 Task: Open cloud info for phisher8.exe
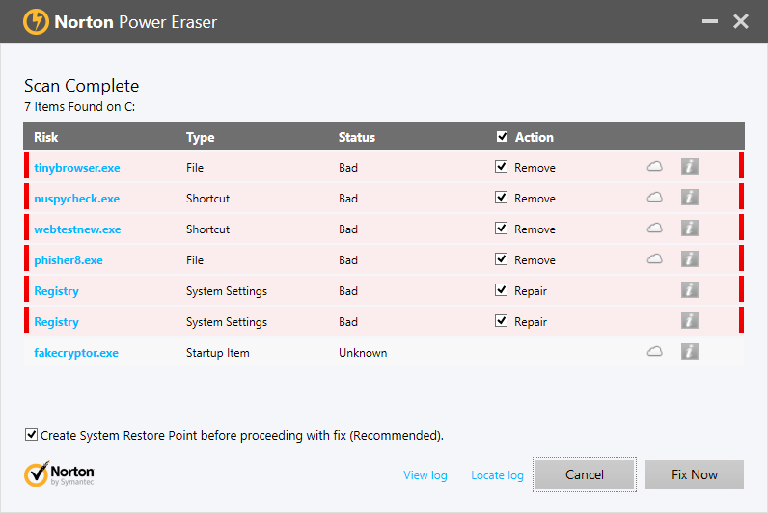[655, 259]
